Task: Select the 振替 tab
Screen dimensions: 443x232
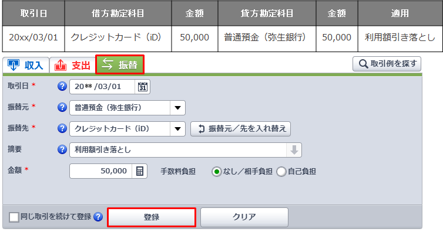Action: coord(120,64)
